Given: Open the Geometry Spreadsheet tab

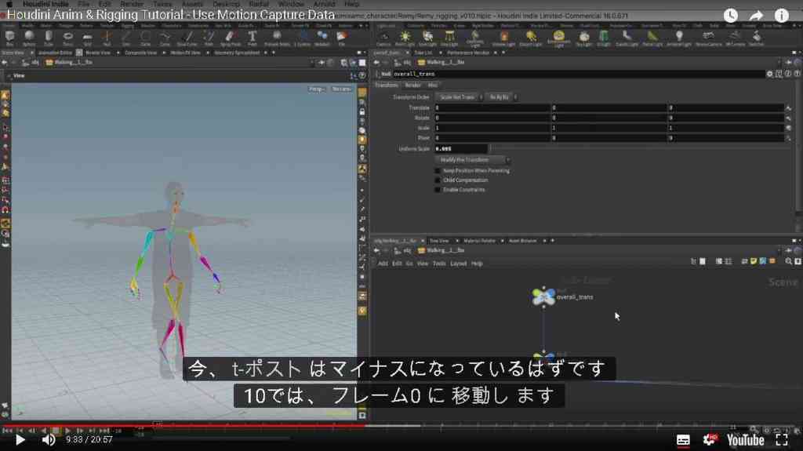Looking at the screenshot, I should [x=237, y=53].
